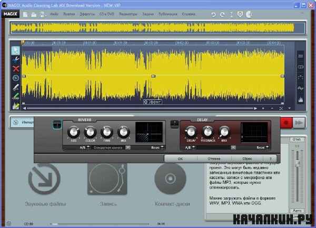This screenshot has height=228, width=316.
Task: Open the Правка menu
Action: tap(69, 14)
